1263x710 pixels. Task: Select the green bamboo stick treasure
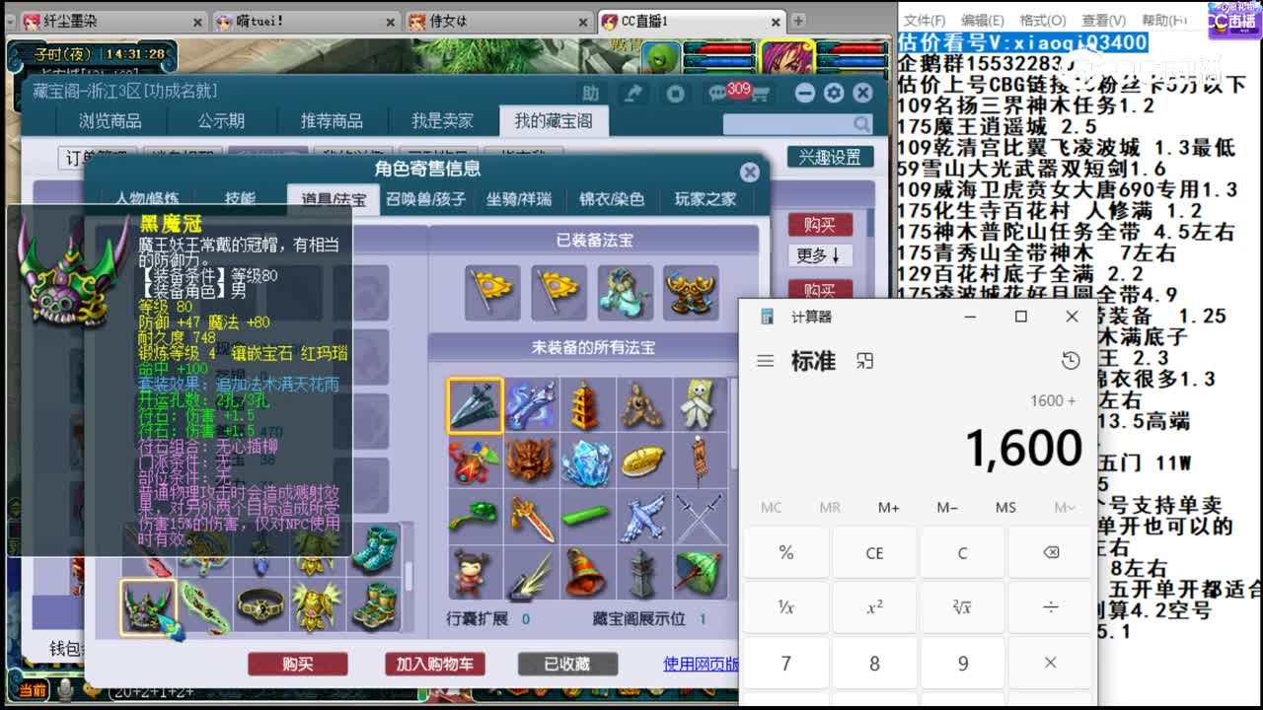coord(586,518)
